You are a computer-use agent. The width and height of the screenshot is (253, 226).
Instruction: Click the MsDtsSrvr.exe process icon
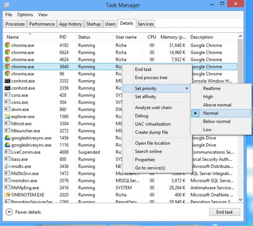tap(7, 173)
